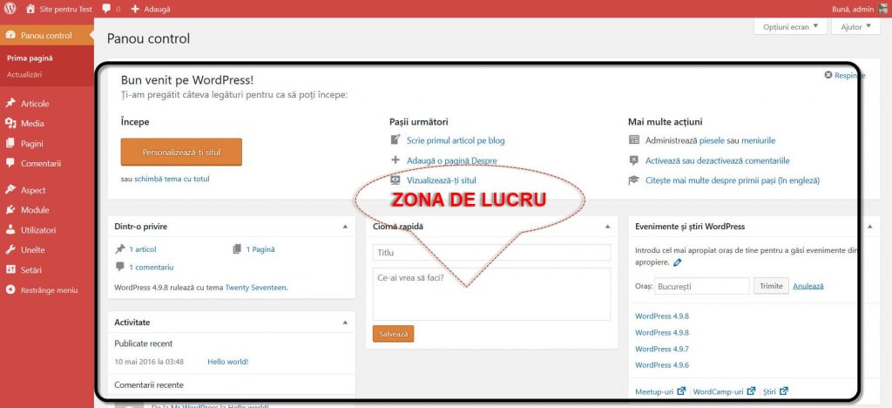Click the admin avatar thumbnail

pyautogui.click(x=882, y=9)
